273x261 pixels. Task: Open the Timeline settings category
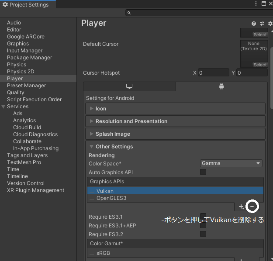pyautogui.click(x=17, y=176)
